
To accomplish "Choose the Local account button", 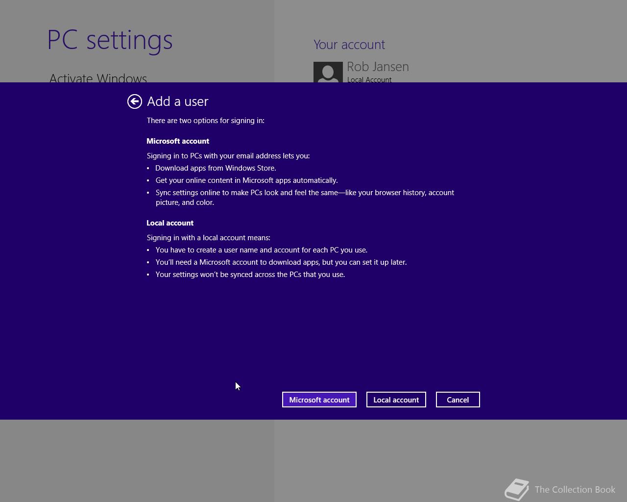I will click(396, 400).
